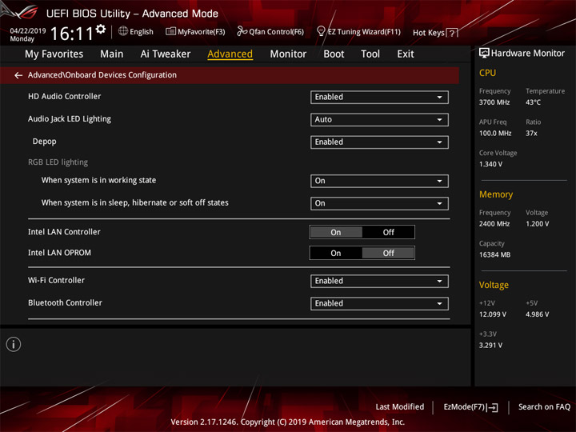Select the Intel LAN Controller label
This screenshot has width=576, height=432.
pyautogui.click(x=64, y=232)
